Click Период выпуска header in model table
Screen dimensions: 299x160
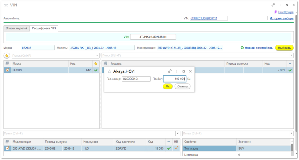[243, 63]
